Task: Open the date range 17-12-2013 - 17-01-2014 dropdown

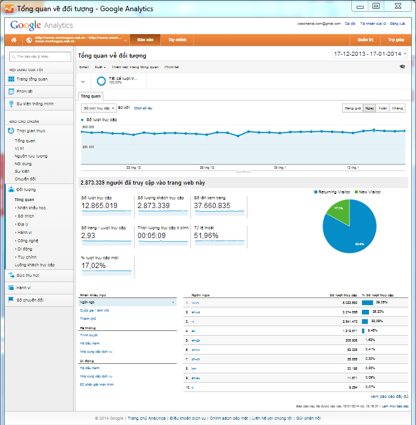Action: (x=370, y=54)
